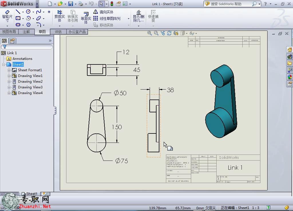Open the Custom Properties task pane icon

(x=290, y=84)
